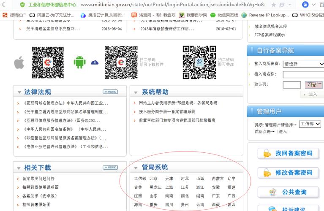This screenshot has width=324, height=211.
Task: Open the 微信网页版 bookmark
Action: pos(224,15)
